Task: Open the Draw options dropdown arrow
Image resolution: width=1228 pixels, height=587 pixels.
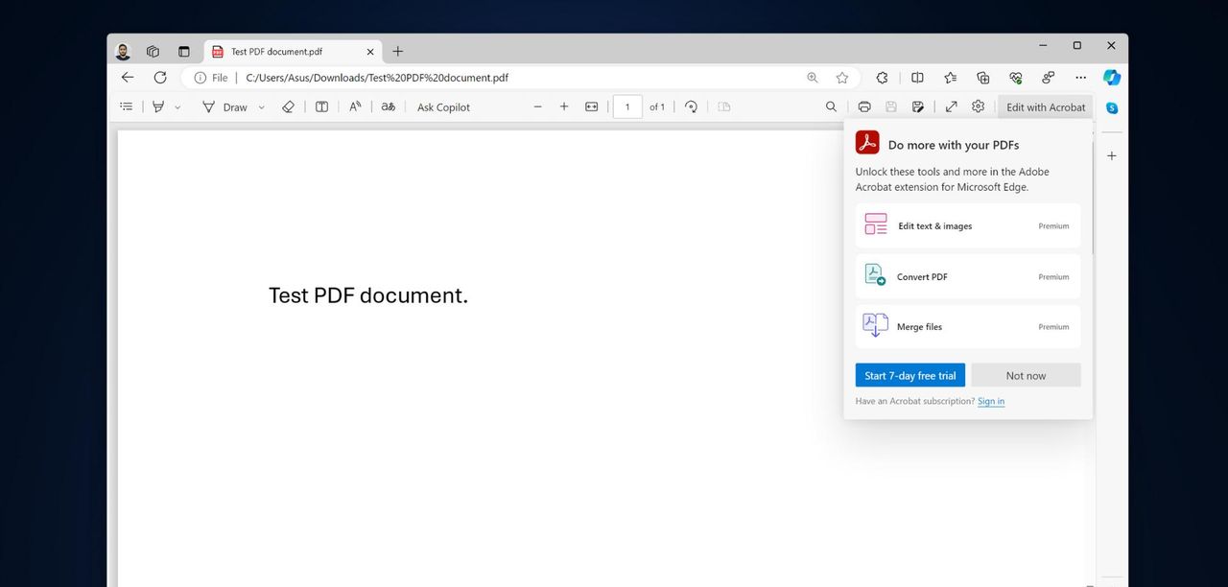Action: tap(261, 107)
